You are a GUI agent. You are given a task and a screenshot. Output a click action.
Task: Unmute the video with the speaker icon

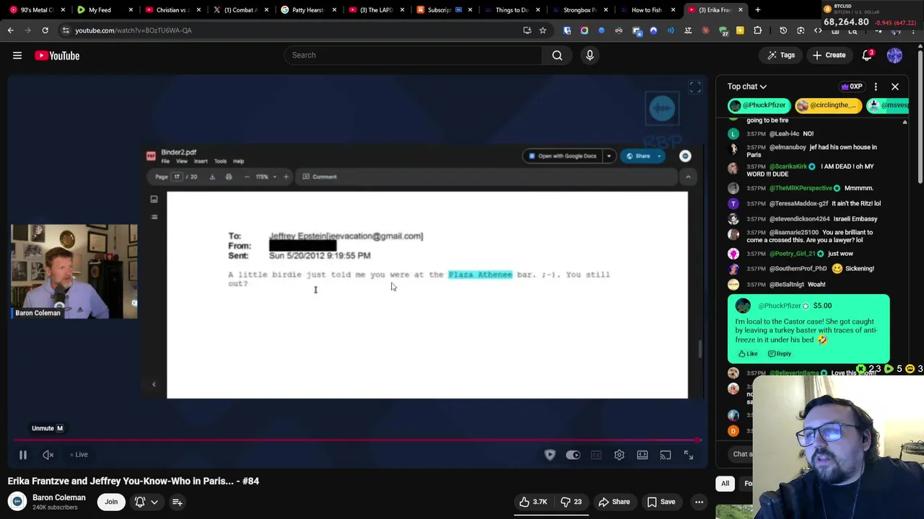(x=48, y=455)
